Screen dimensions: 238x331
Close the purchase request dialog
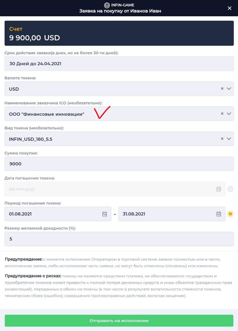[x=229, y=8]
